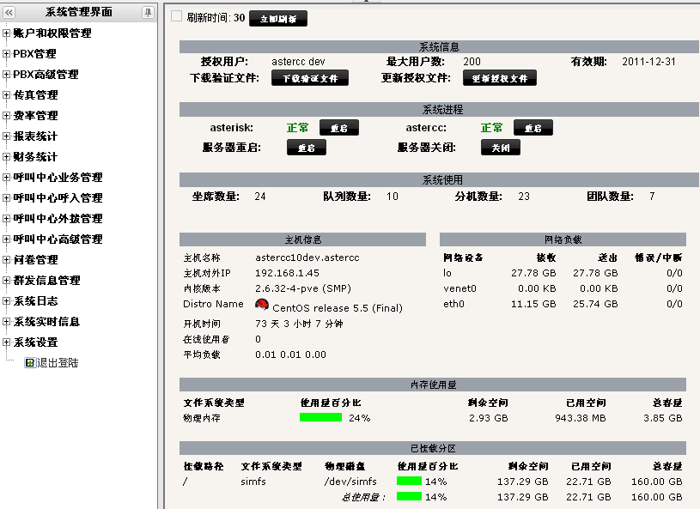
Task: Expand the 系统设置 tree node
Action: coord(7,342)
